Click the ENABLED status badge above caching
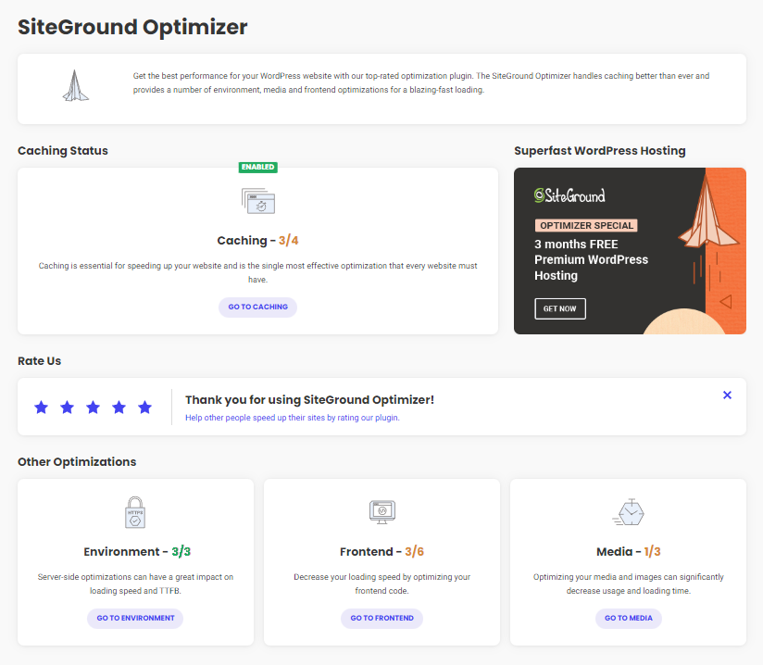 point(257,167)
